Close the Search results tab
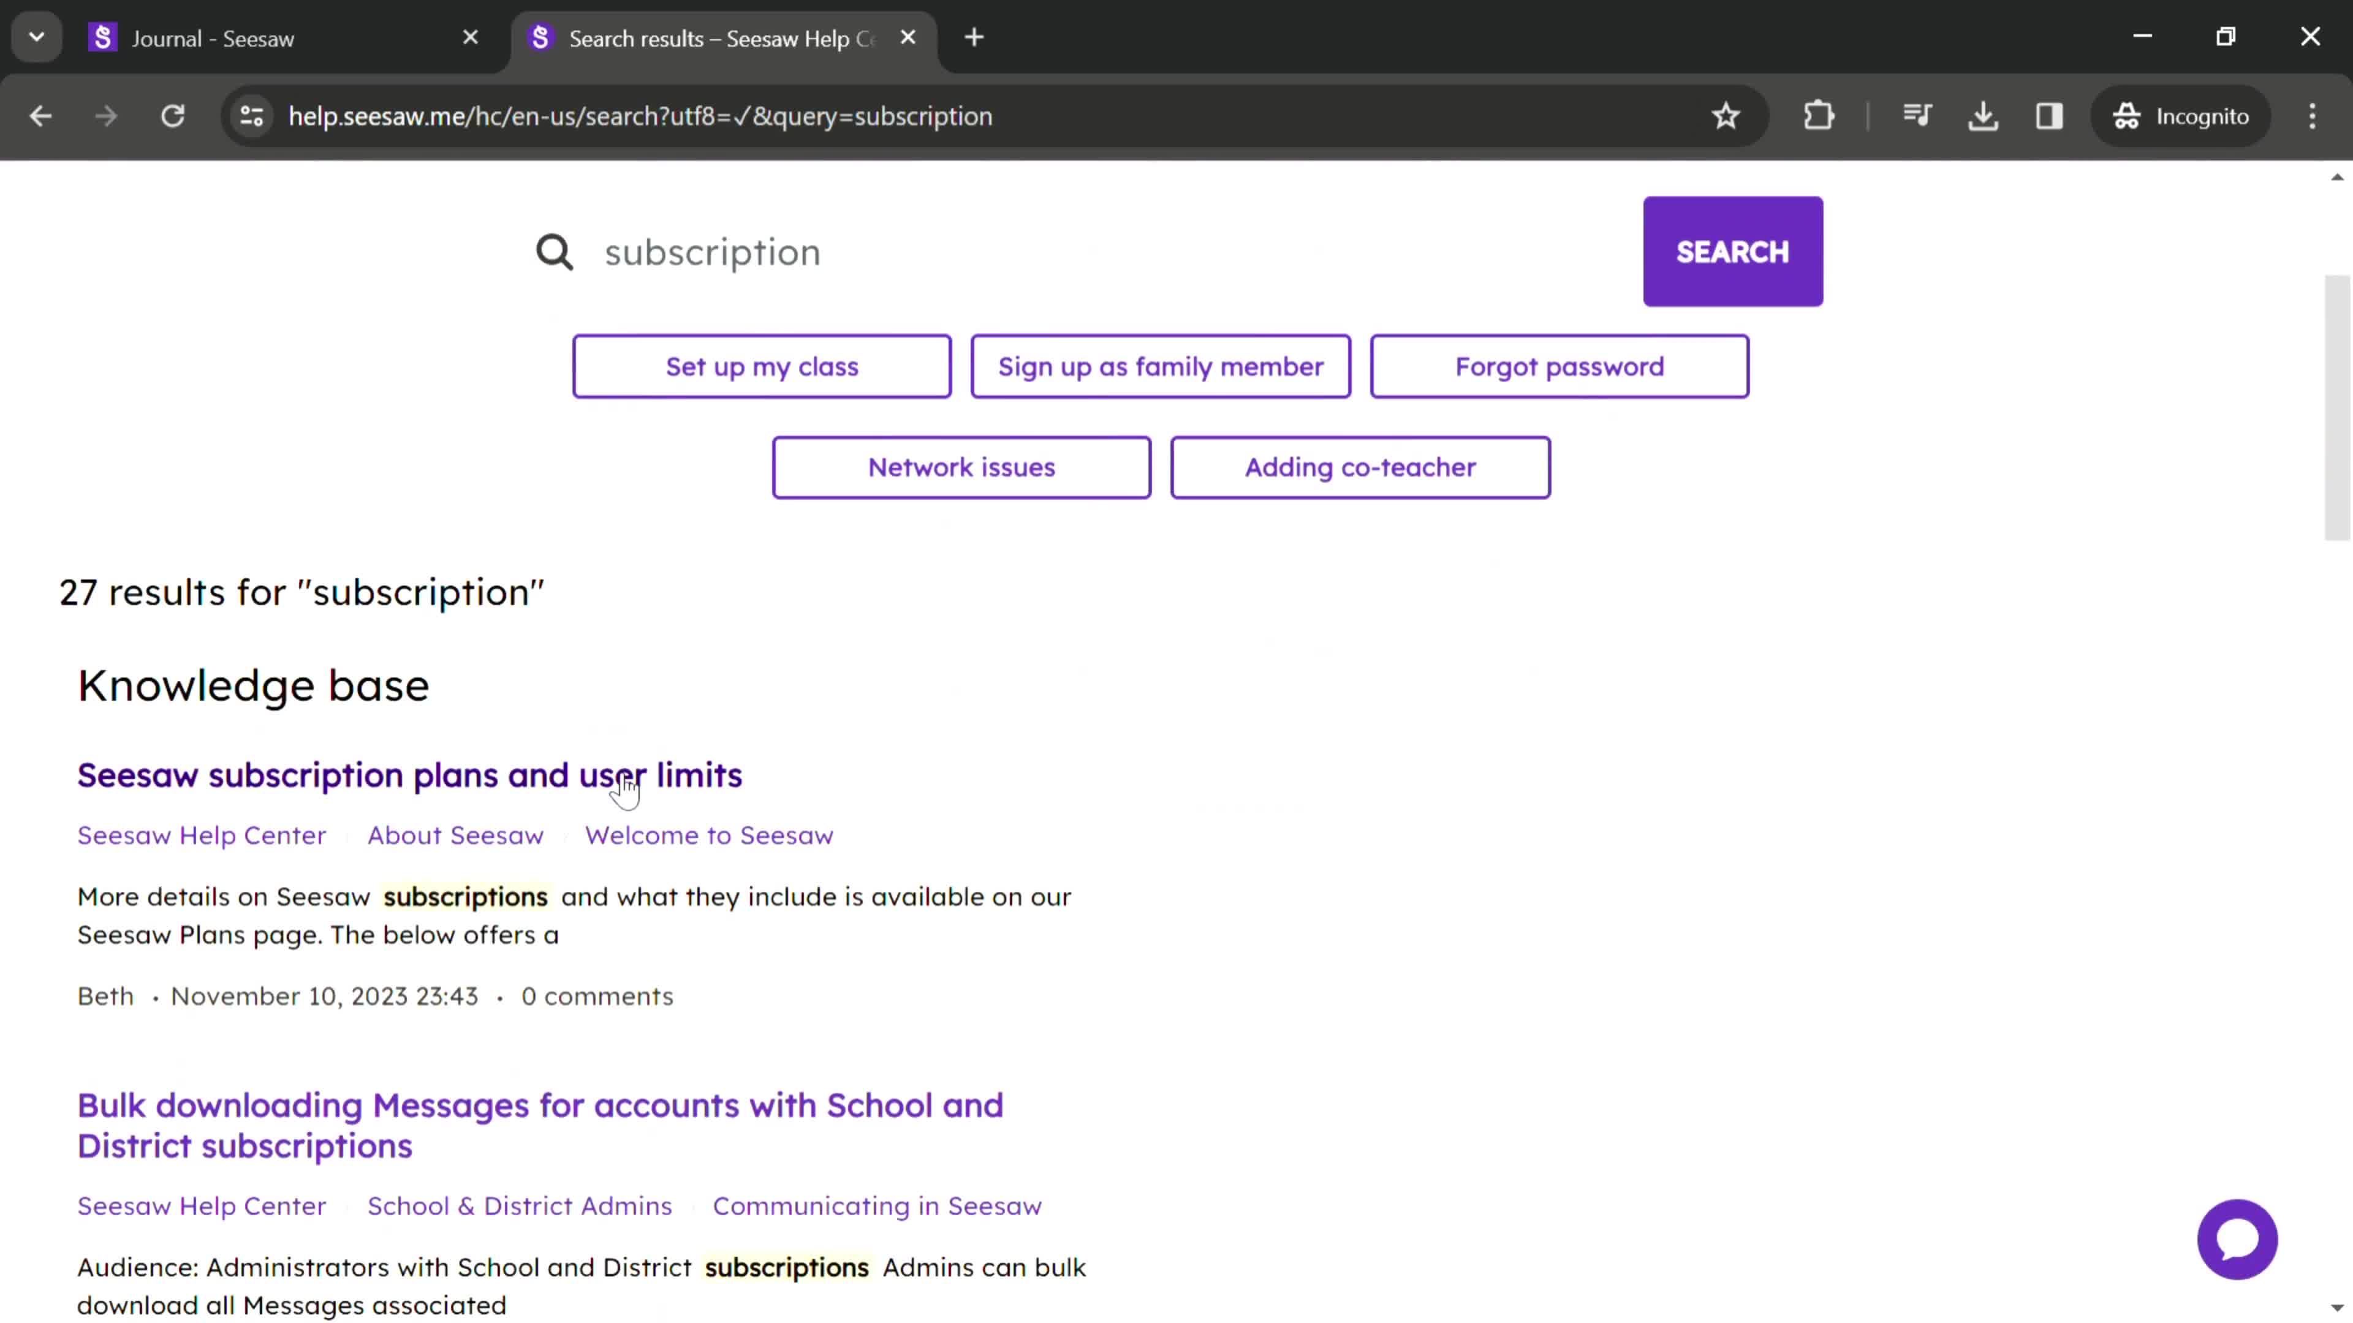 908,37
